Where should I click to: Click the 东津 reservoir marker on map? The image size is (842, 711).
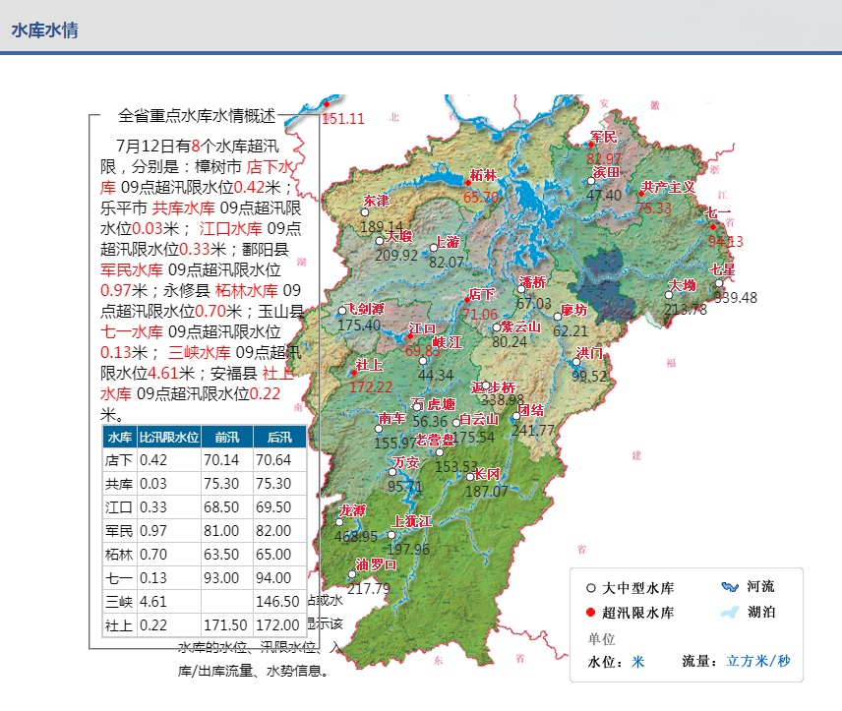[x=365, y=212]
